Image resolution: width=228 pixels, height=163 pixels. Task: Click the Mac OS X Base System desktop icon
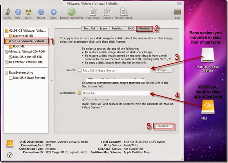tap(208, 55)
